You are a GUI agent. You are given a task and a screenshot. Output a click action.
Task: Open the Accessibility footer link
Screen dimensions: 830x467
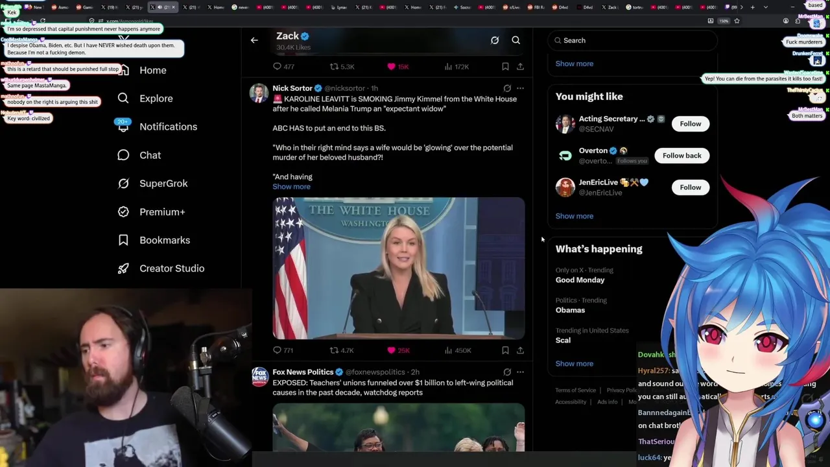571,402
